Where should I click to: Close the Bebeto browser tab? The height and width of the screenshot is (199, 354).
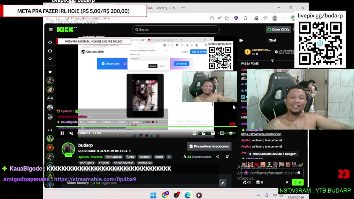click(174, 8)
